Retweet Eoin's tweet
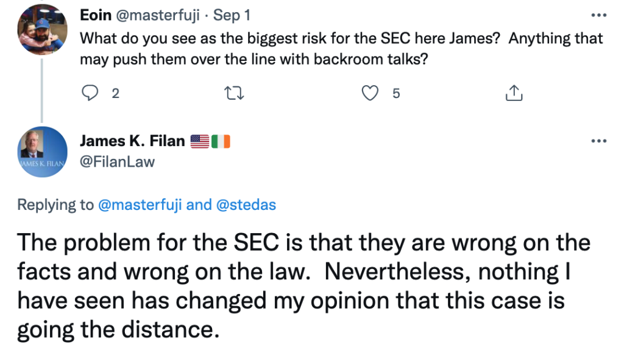The image size is (624, 356). tap(232, 93)
